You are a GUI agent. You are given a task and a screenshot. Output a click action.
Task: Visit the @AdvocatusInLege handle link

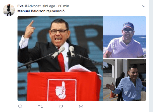[40, 6]
